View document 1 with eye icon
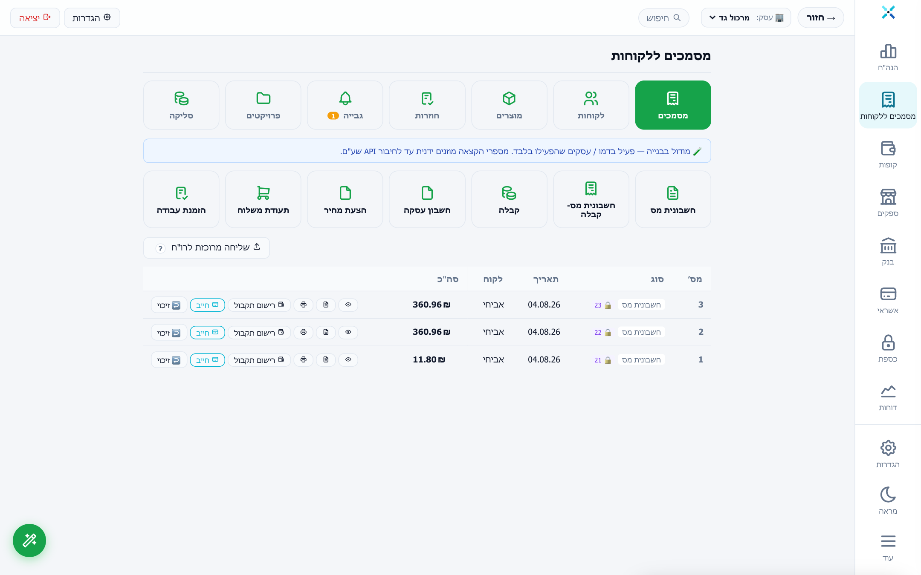 click(348, 360)
